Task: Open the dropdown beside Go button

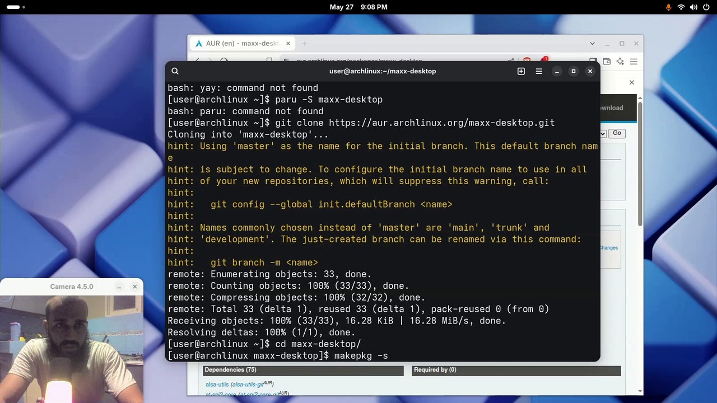Action: pos(603,133)
